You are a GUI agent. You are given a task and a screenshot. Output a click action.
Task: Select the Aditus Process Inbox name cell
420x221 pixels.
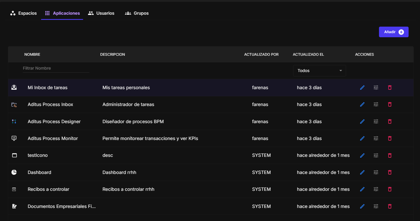pyautogui.click(x=50, y=104)
